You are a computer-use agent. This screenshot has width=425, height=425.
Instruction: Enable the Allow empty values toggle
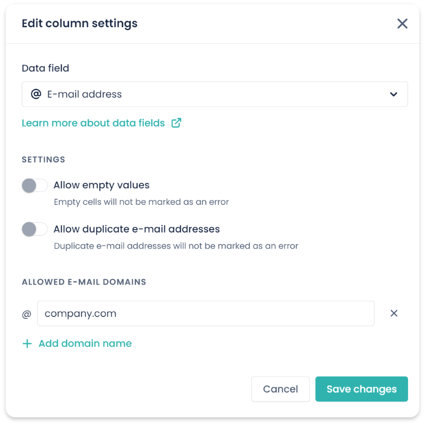[x=35, y=185]
